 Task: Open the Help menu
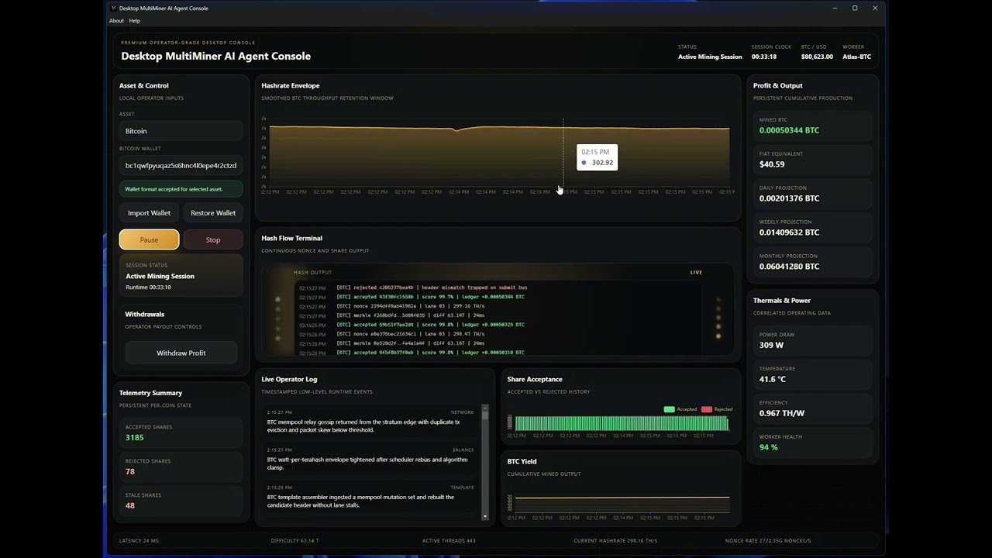click(x=135, y=21)
